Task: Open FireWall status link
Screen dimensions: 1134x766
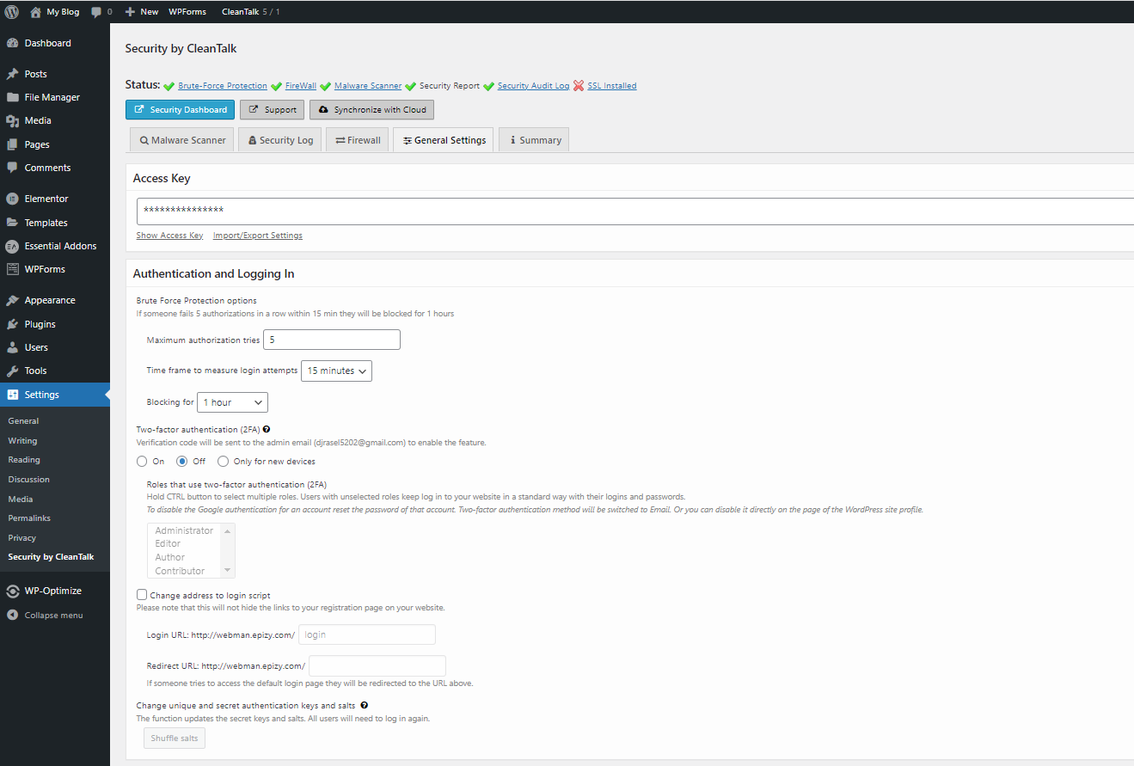Action: coord(301,86)
